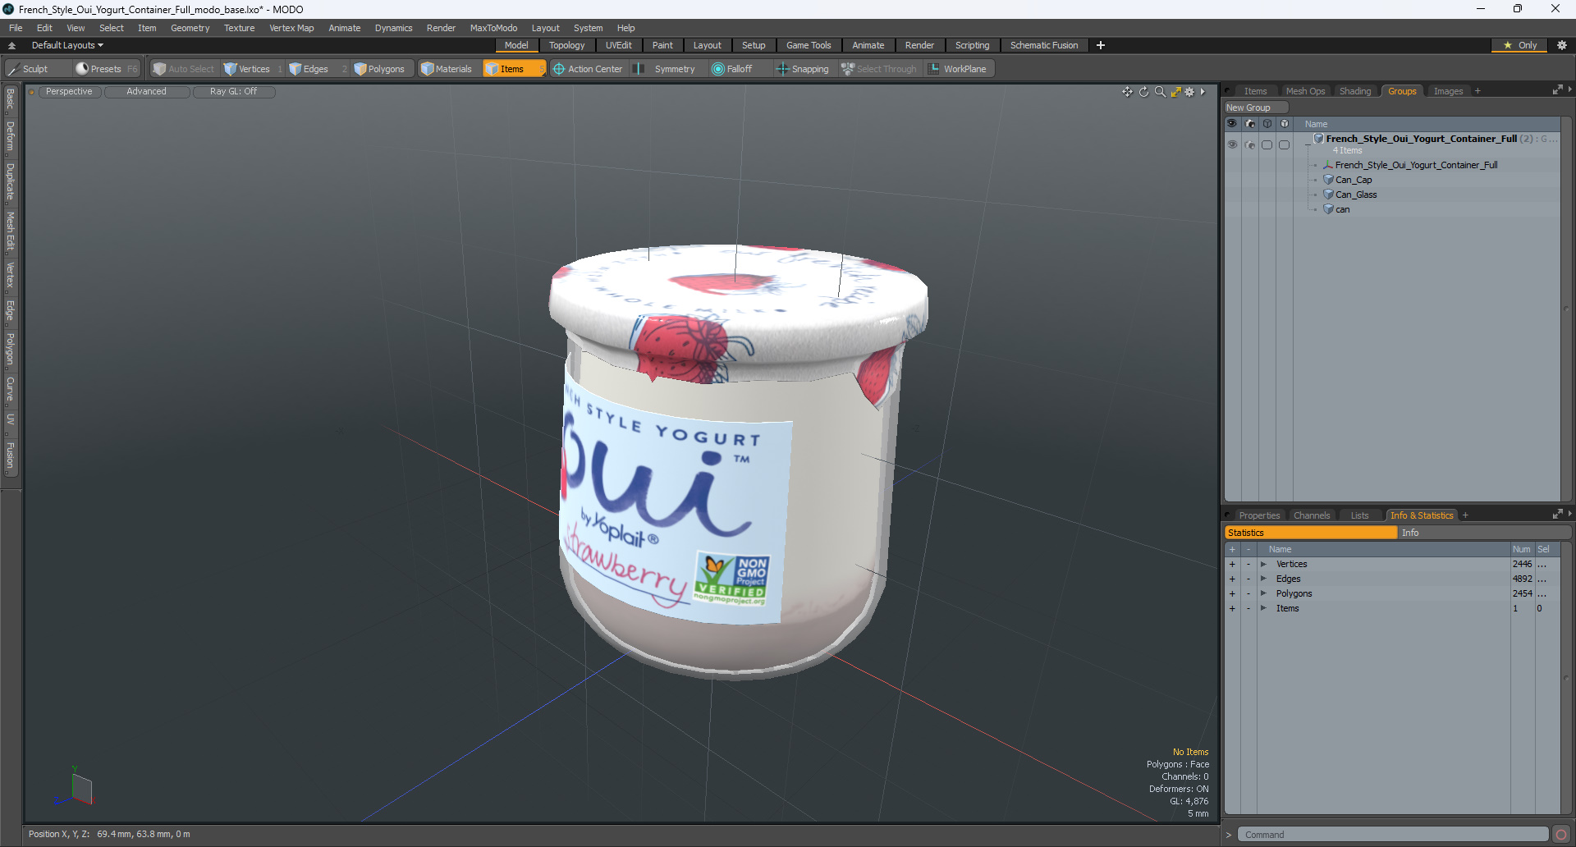Open the Channels tab
Image resolution: width=1576 pixels, height=847 pixels.
click(1312, 515)
